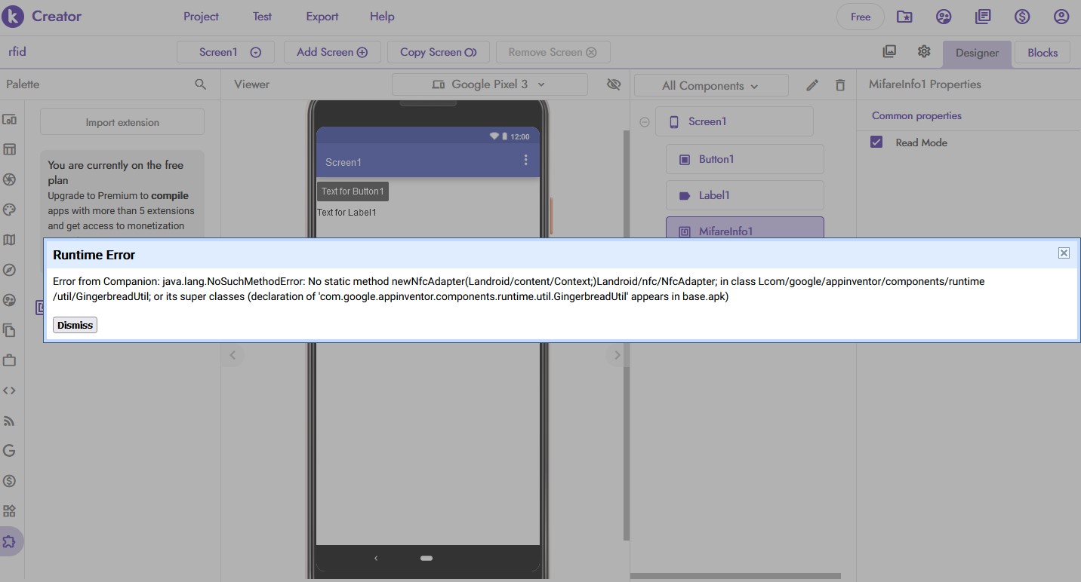Screen dimensions: 1081x582
Task: Open the Google palette category icon
Action: point(10,451)
